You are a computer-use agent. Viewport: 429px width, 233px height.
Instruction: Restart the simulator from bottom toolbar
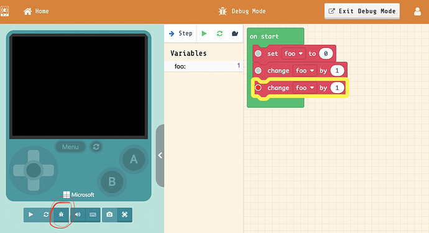tap(46, 215)
